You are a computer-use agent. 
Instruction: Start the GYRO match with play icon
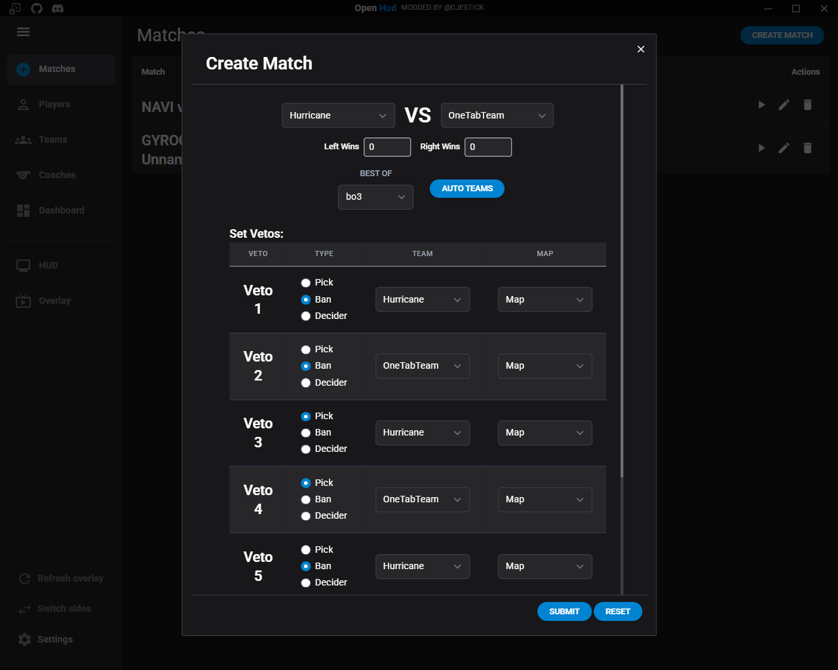coord(761,148)
